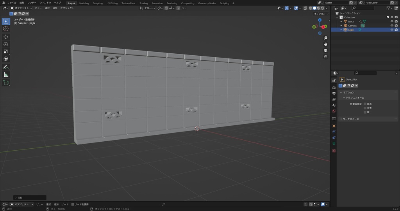Switch to the Modeling workspace tab

coord(84,3)
